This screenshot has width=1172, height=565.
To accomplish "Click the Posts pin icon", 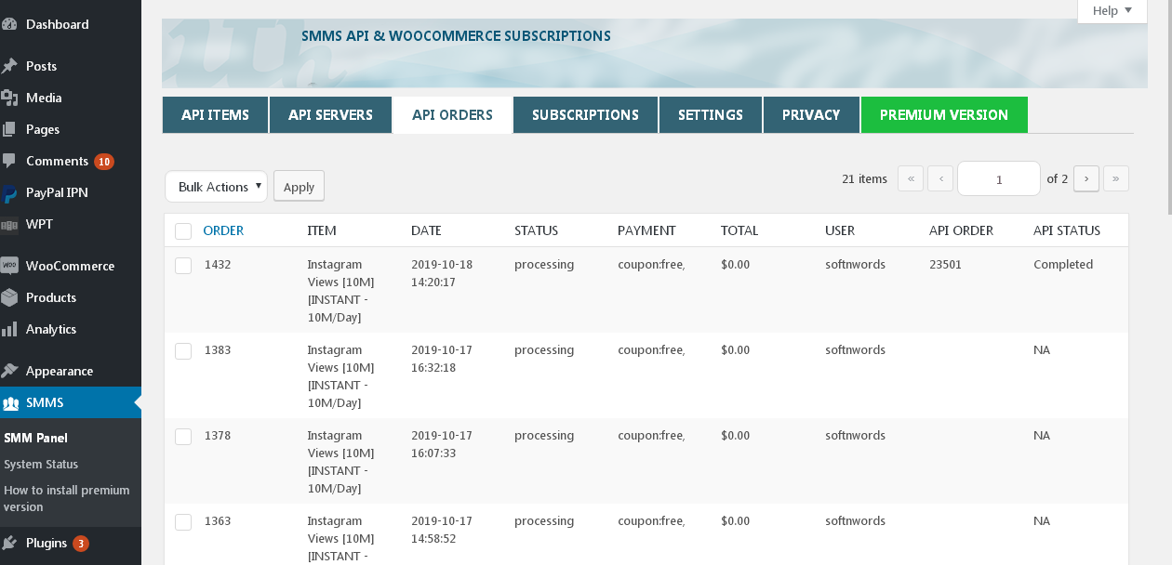I will tap(9, 66).
